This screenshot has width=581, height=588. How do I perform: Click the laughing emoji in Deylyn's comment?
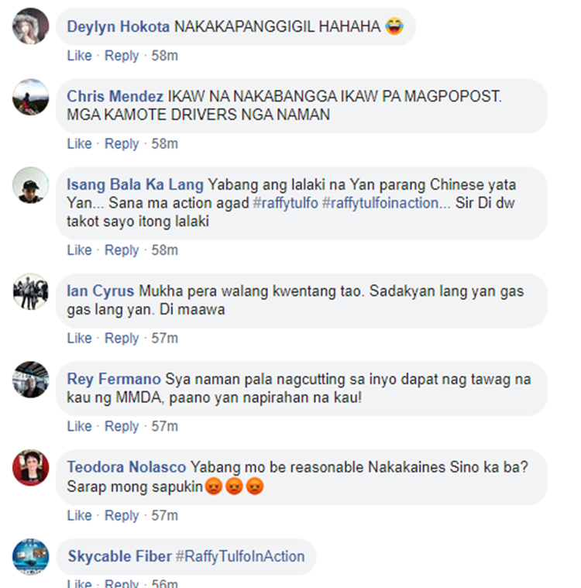[x=394, y=26]
